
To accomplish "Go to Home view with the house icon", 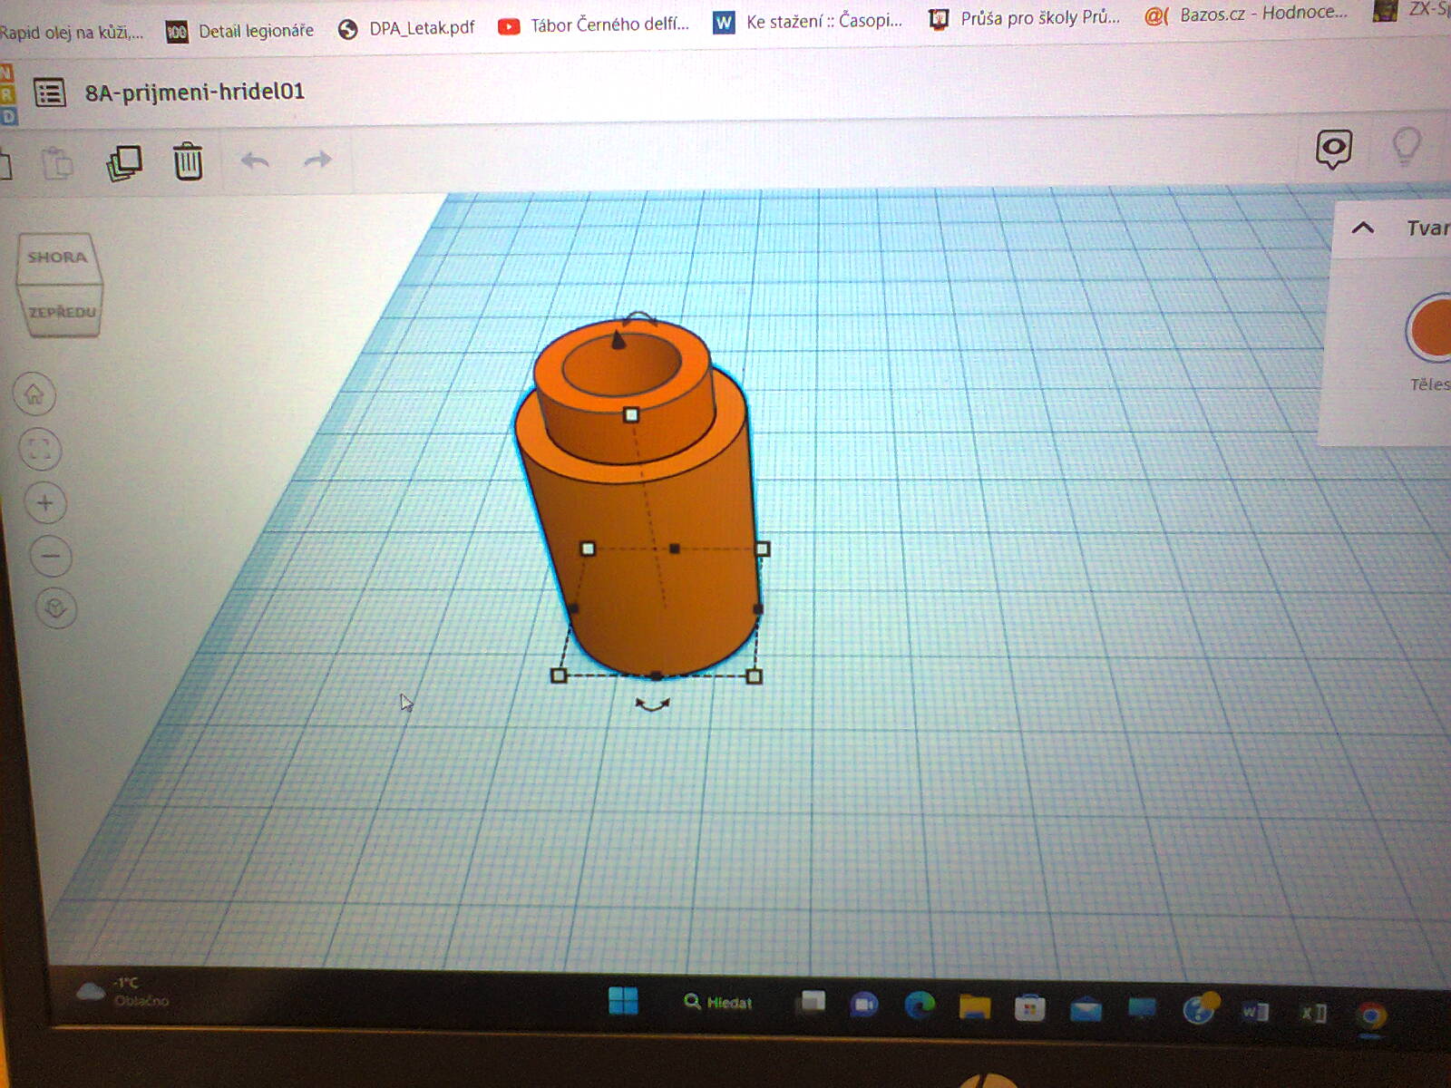I will pyautogui.click(x=34, y=393).
